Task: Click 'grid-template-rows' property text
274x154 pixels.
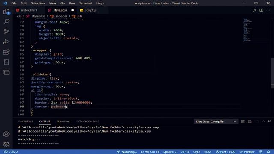Action: pyautogui.click(x=53, y=58)
